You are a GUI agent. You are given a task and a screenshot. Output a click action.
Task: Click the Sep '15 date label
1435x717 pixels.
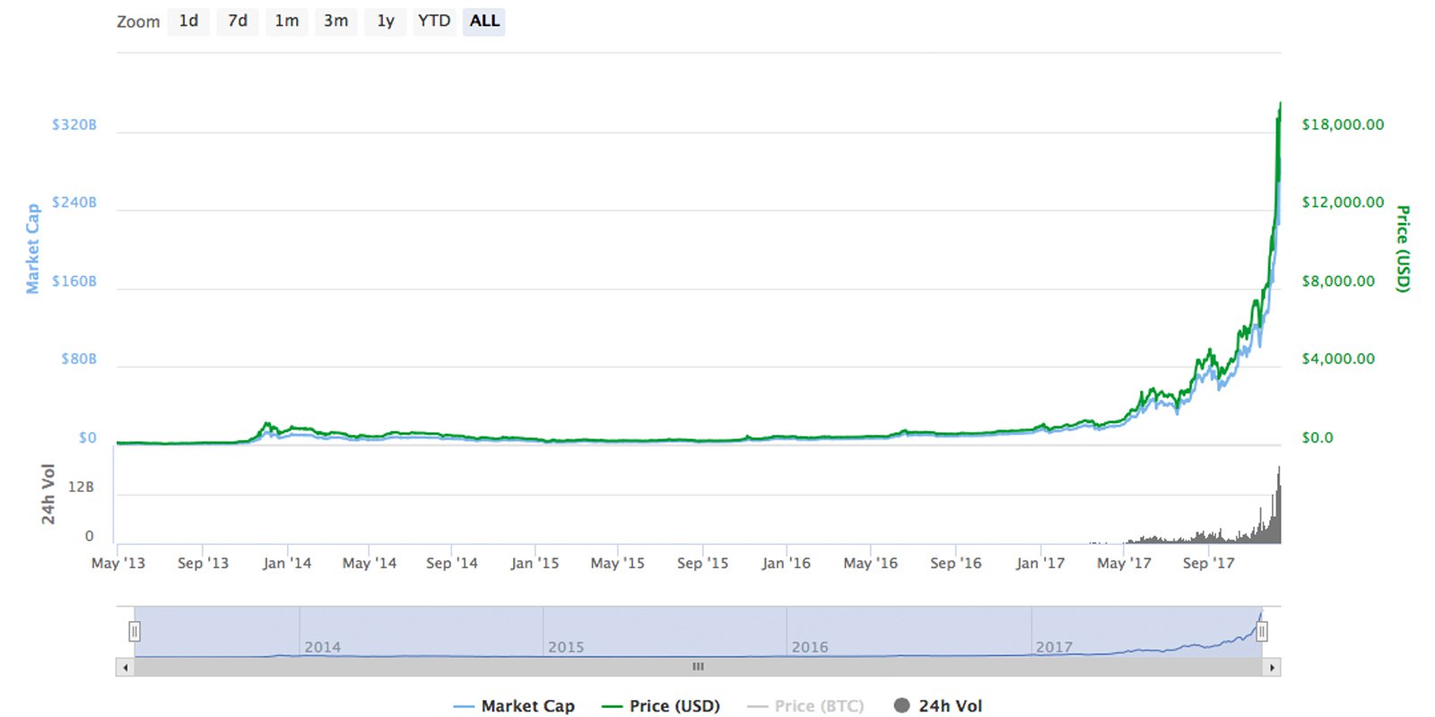click(703, 564)
